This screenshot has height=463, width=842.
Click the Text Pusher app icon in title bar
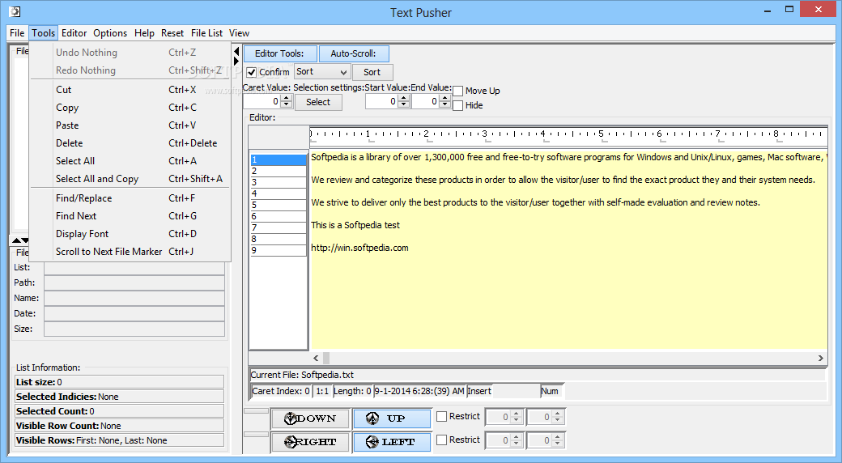coord(15,11)
